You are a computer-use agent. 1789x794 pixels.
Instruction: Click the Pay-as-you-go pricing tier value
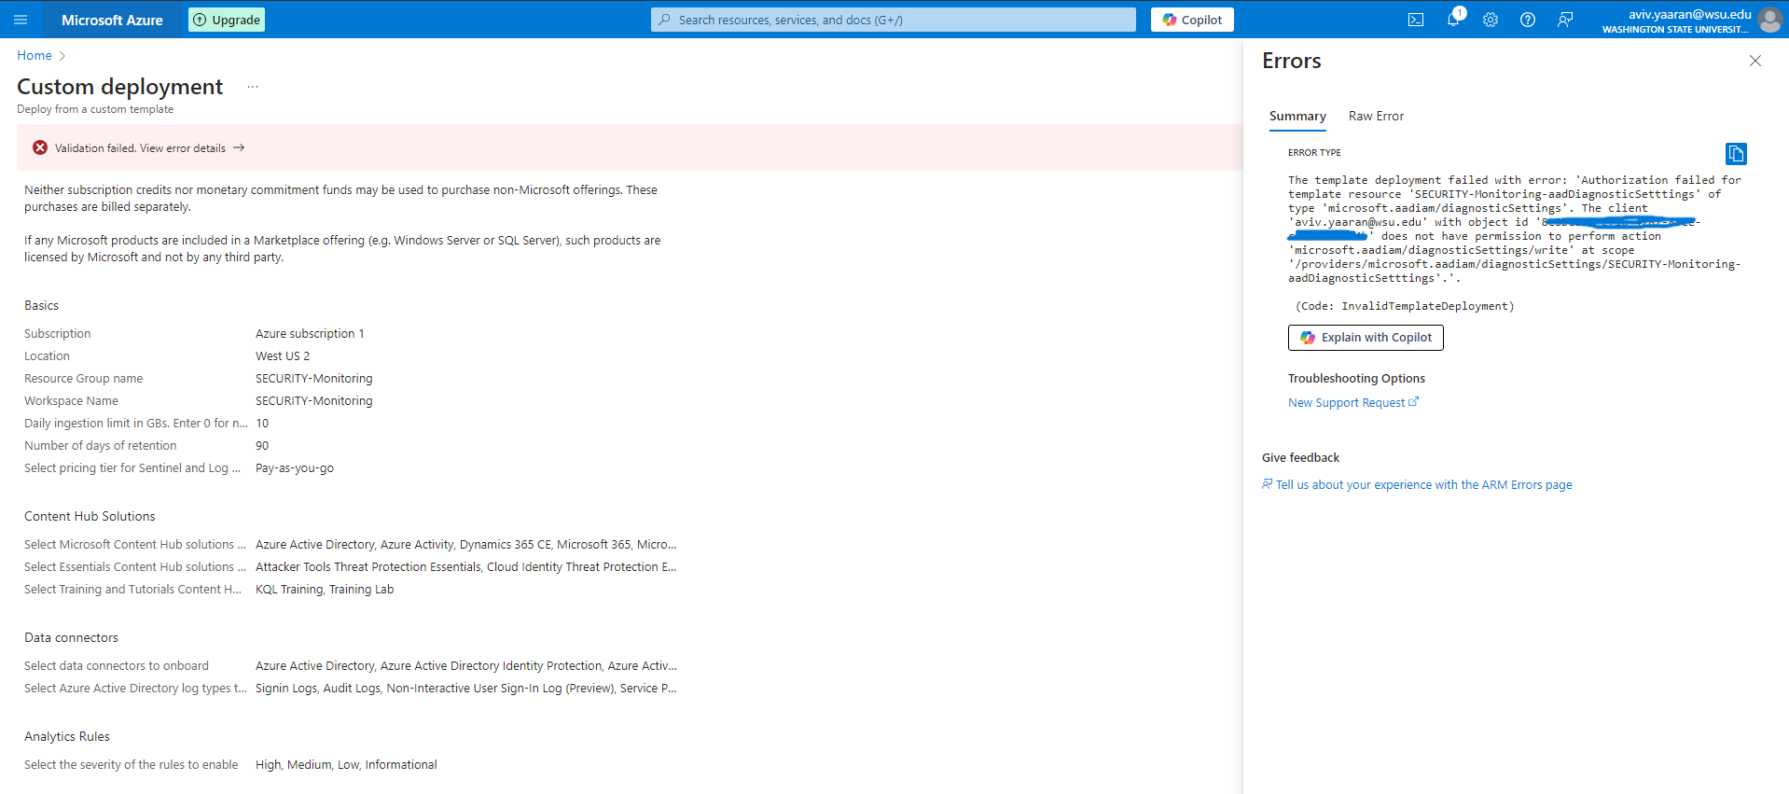295,468
